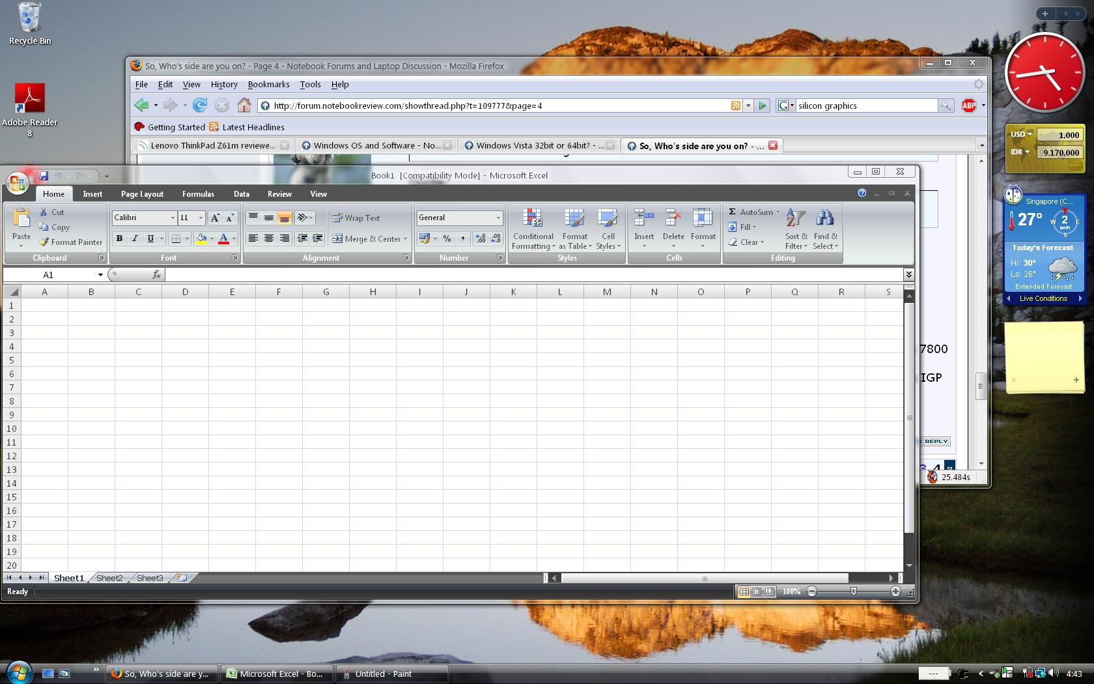Click the Office button in Excel

click(x=18, y=183)
